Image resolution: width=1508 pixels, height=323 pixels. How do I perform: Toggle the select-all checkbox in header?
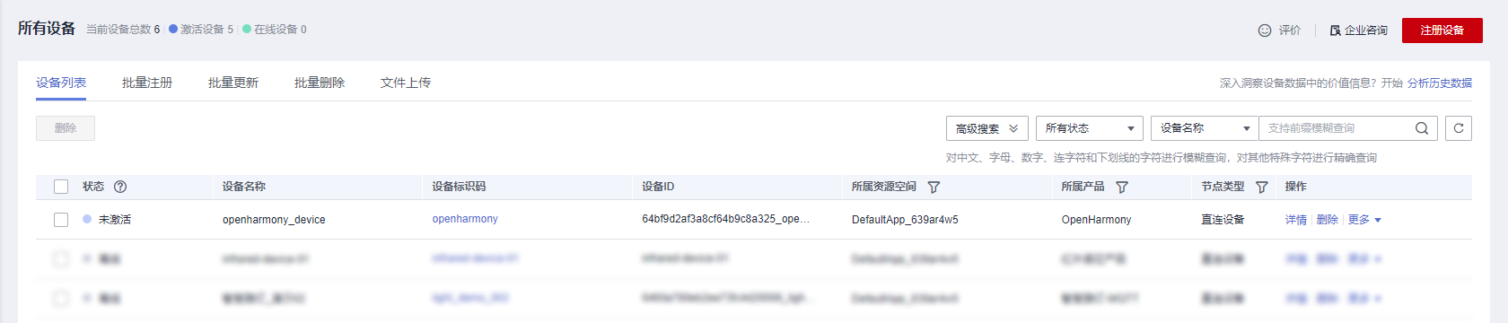coord(61,187)
